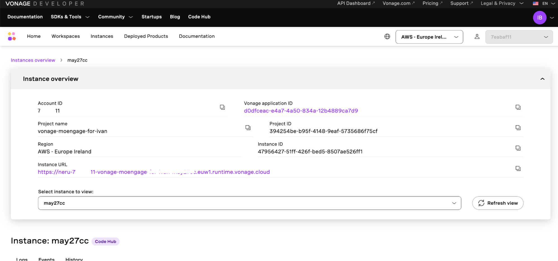The height and width of the screenshot is (261, 558).
Task: Click the project name vonage-moengage-for-ivan
Action: [x=73, y=131]
